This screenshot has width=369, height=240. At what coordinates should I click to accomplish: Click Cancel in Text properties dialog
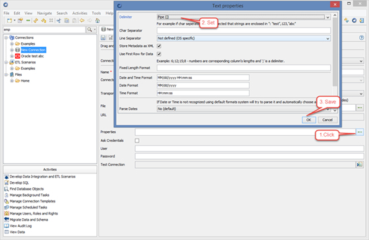327,120
